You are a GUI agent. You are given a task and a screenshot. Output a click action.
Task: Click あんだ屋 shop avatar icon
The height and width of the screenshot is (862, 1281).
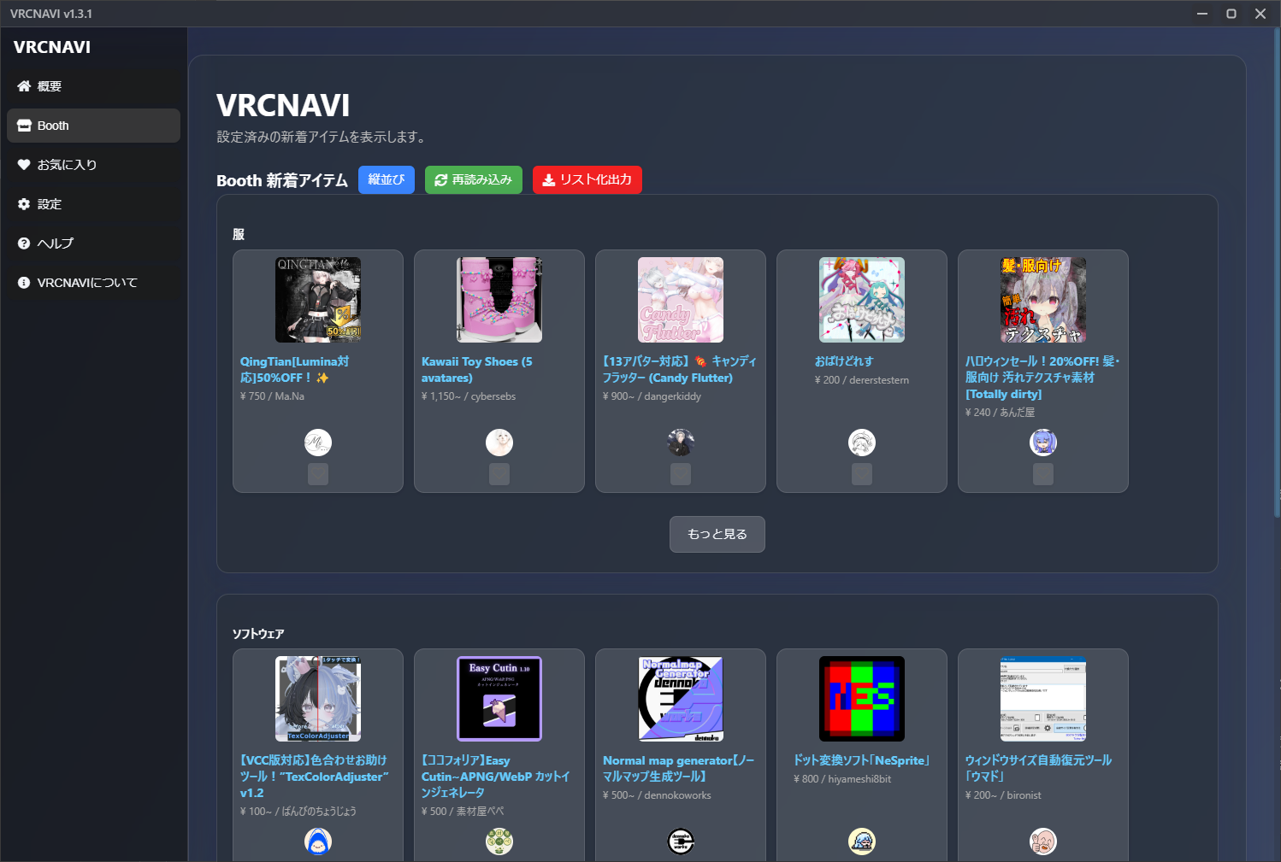(x=1043, y=443)
